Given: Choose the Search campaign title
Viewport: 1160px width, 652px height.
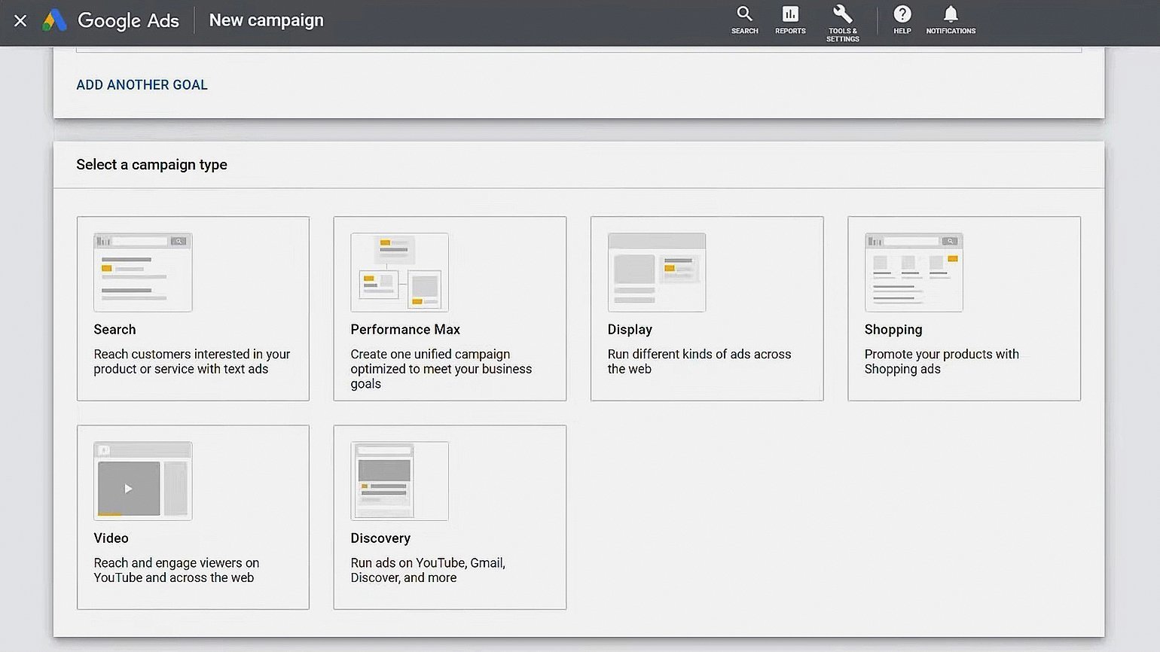Looking at the screenshot, I should point(114,330).
